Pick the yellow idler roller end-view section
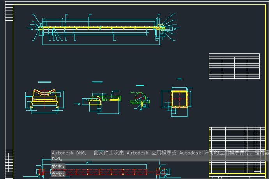This screenshot has width=269, height=179. tap(44, 101)
